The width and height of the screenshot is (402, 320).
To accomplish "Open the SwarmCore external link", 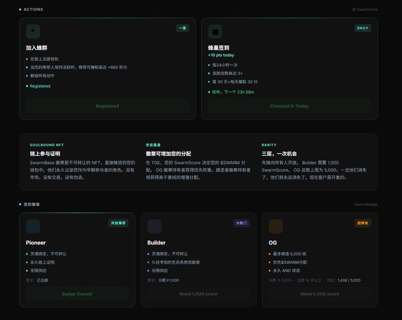I will [365, 9].
